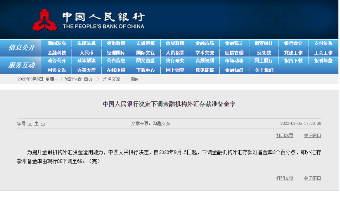Image resolution: width=340 pixels, height=199 pixels.
Task: Click the 文章来源：沟通交流 text
Action: point(150,124)
